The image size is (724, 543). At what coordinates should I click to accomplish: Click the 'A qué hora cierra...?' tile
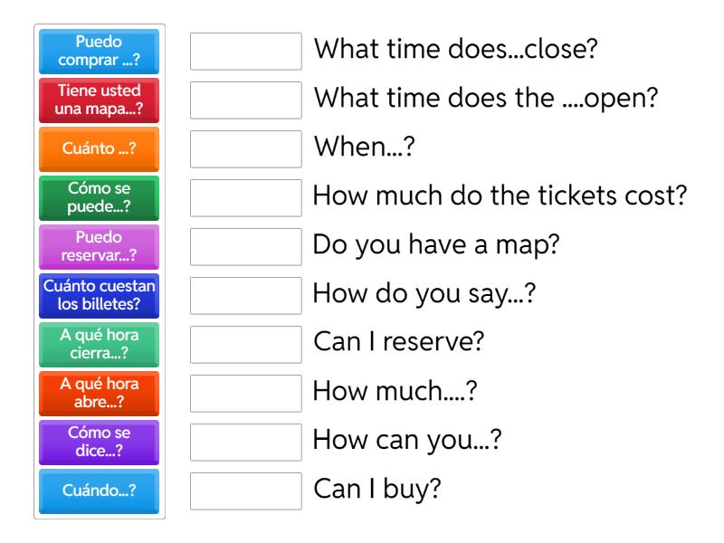pos(100,345)
